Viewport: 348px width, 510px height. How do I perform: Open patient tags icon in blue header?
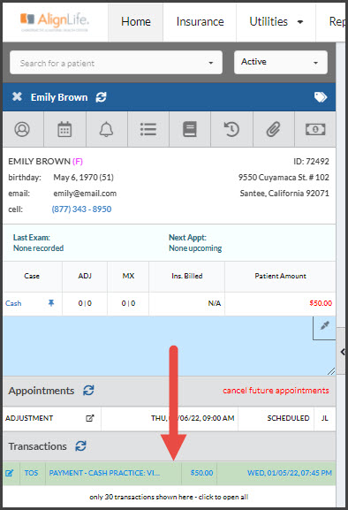point(321,97)
